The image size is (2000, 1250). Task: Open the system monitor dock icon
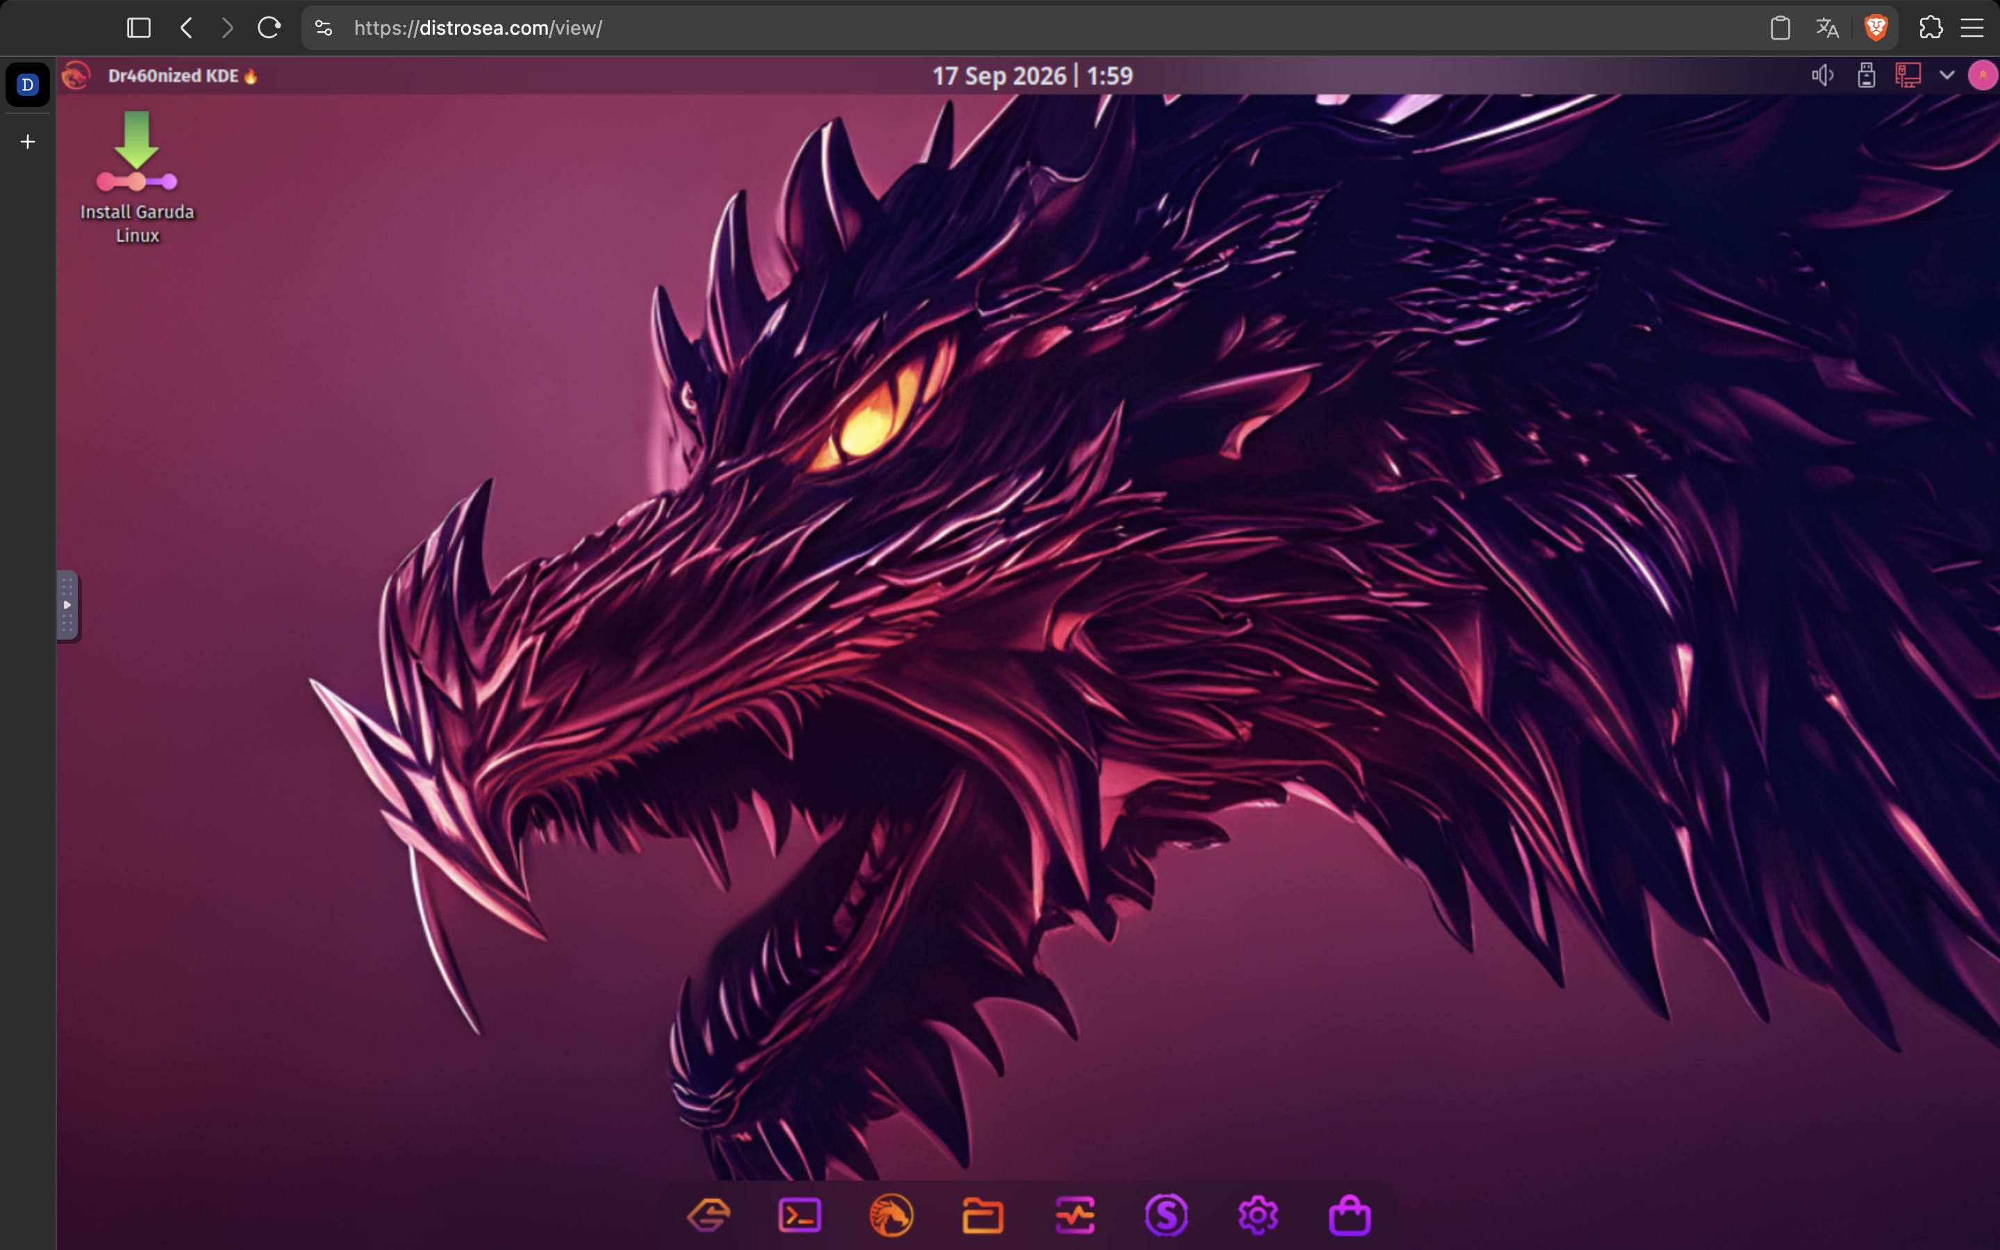click(1074, 1215)
